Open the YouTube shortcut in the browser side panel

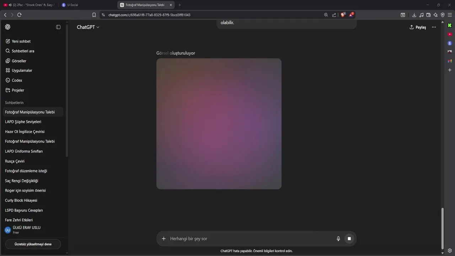450,34
